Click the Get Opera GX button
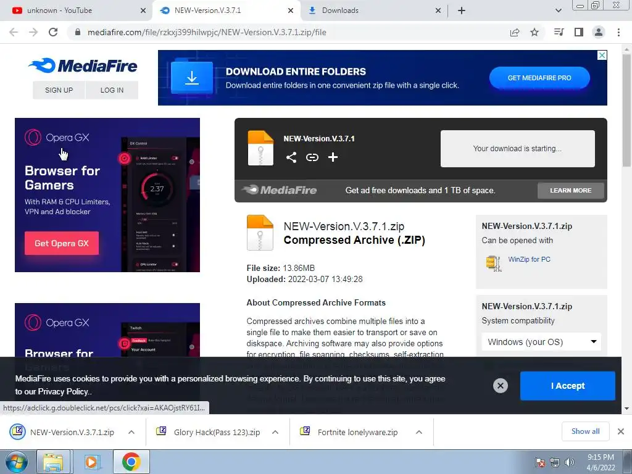 [62, 243]
